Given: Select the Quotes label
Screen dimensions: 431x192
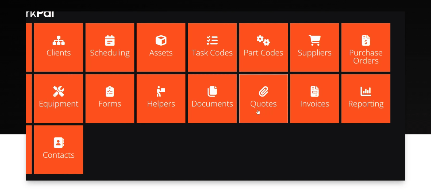Looking at the screenshot, I should point(263,104).
